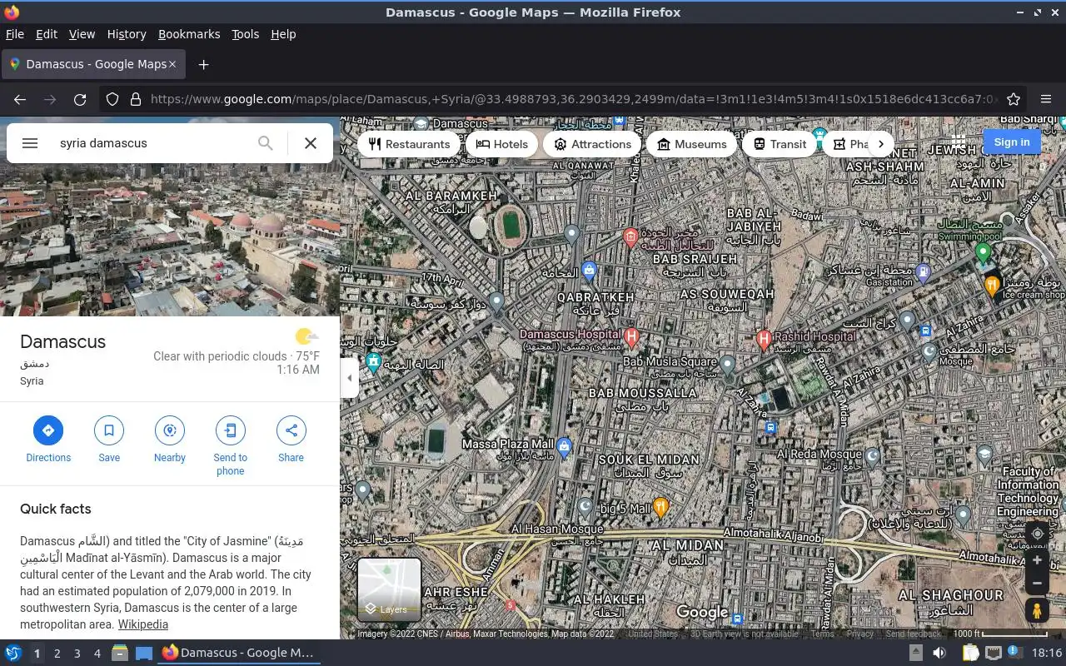Screen dimensions: 1066x666
Task: Select the Museums filter chip
Action: point(691,144)
